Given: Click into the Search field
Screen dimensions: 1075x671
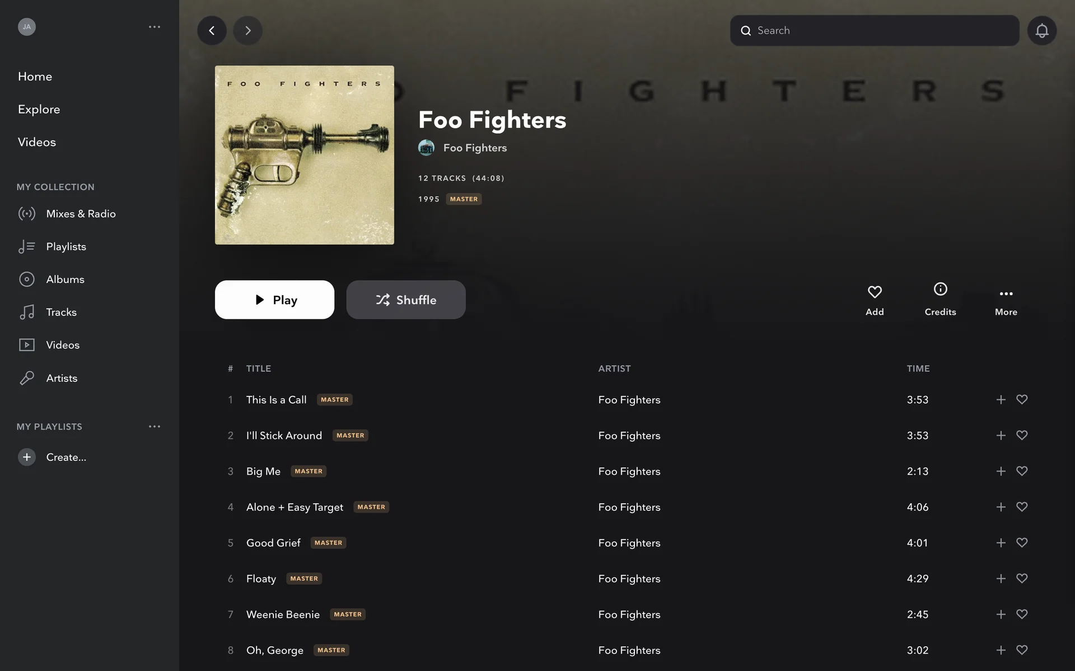Looking at the screenshot, I should (875, 30).
